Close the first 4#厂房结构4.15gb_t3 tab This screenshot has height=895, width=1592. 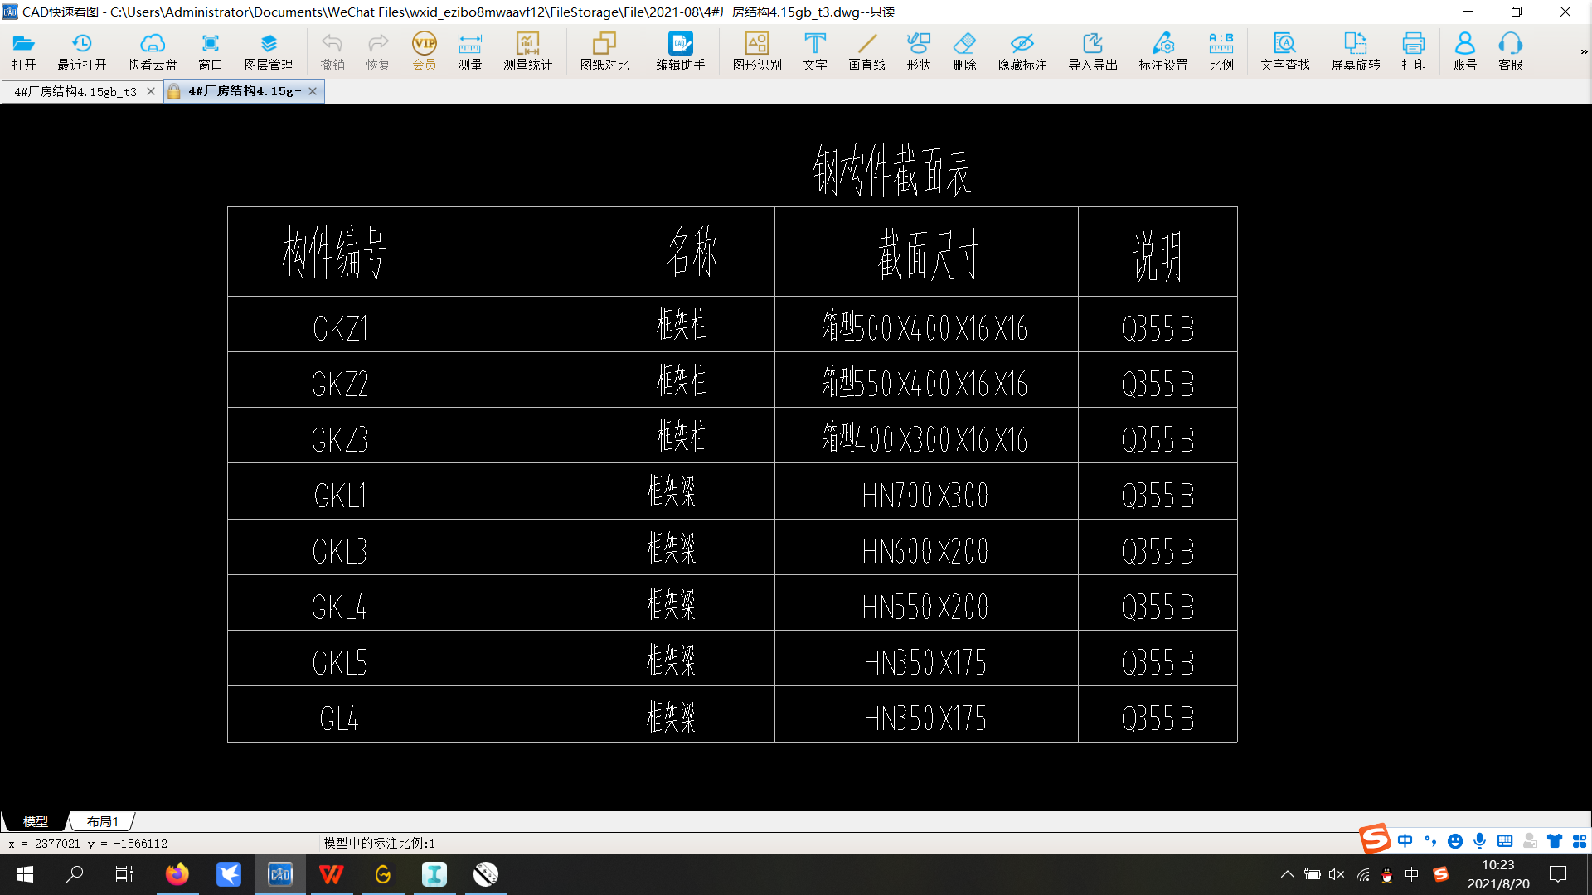(150, 91)
